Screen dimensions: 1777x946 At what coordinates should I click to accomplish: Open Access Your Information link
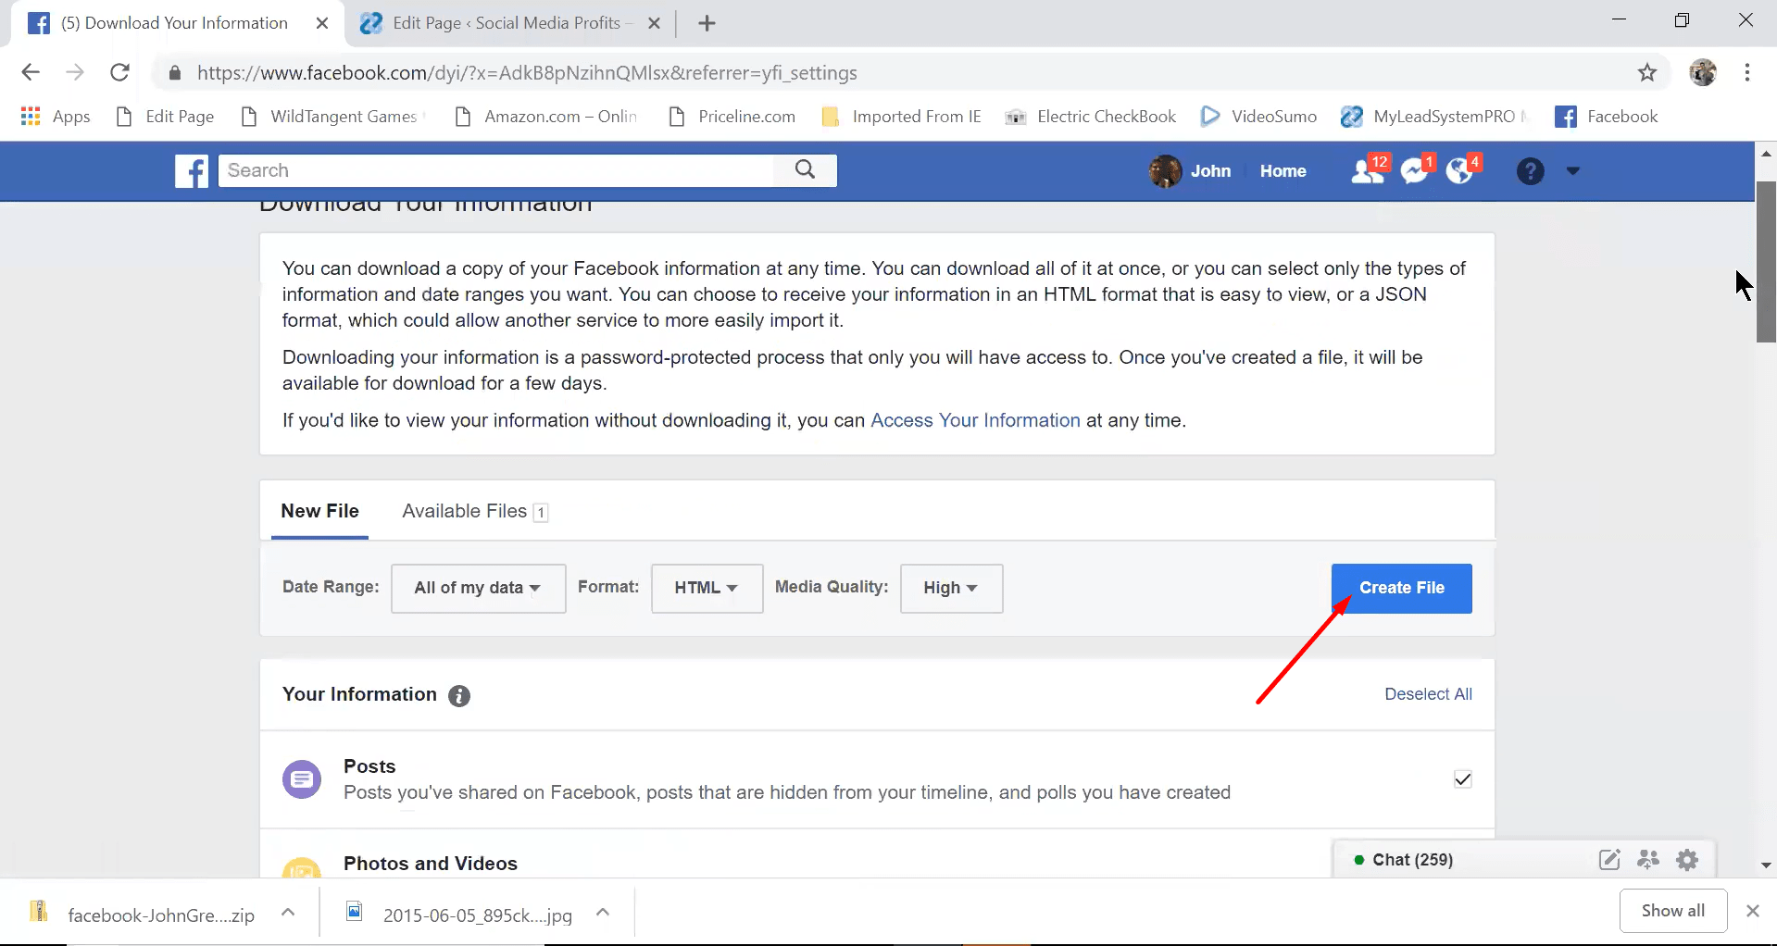pos(975,420)
